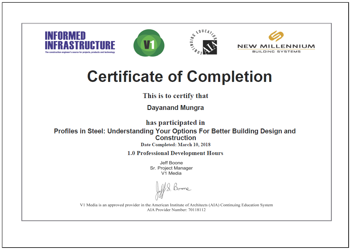
Task: Click the "This is to certify that" line
Action: pos(176,96)
